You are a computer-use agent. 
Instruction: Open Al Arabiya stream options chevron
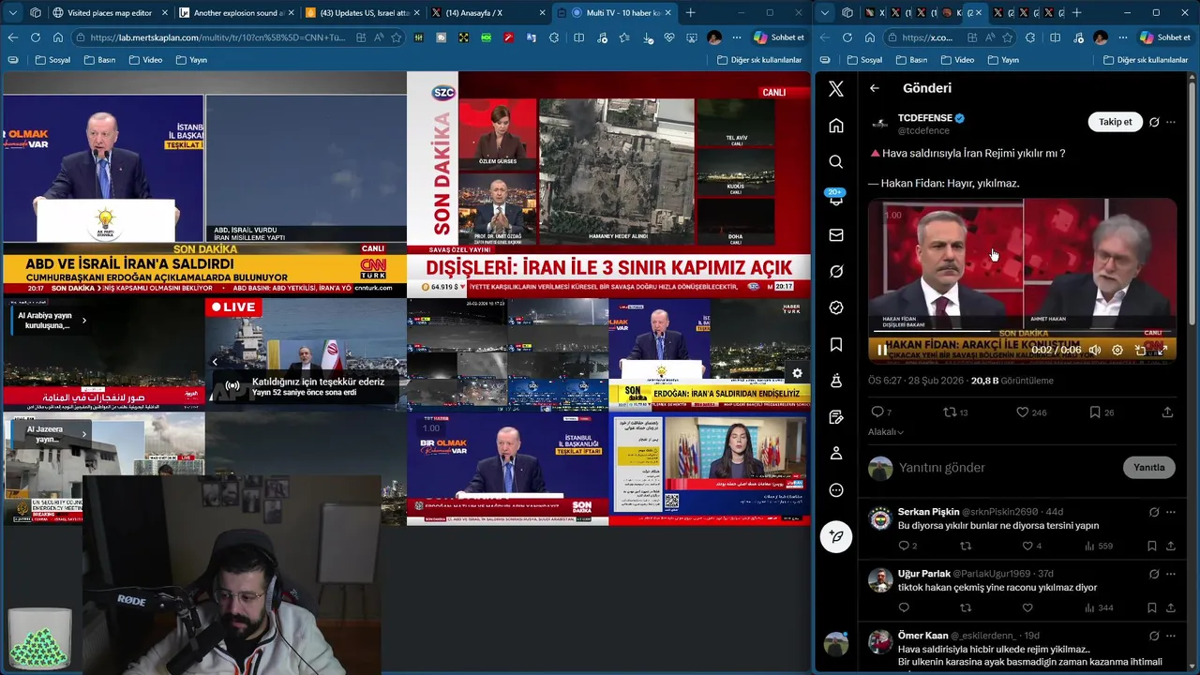point(83,321)
